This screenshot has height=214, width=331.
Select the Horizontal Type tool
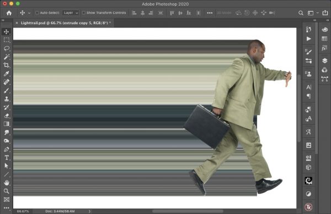(x=6, y=157)
